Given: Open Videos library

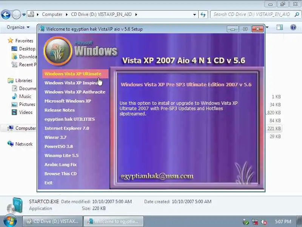Looking at the screenshot, I should tap(26, 112).
